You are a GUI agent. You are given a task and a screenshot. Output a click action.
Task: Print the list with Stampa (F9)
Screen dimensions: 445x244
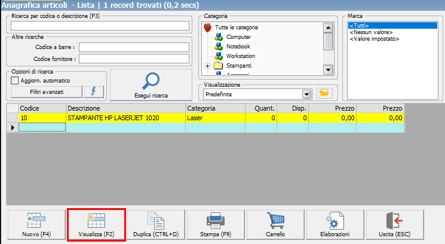(x=216, y=225)
